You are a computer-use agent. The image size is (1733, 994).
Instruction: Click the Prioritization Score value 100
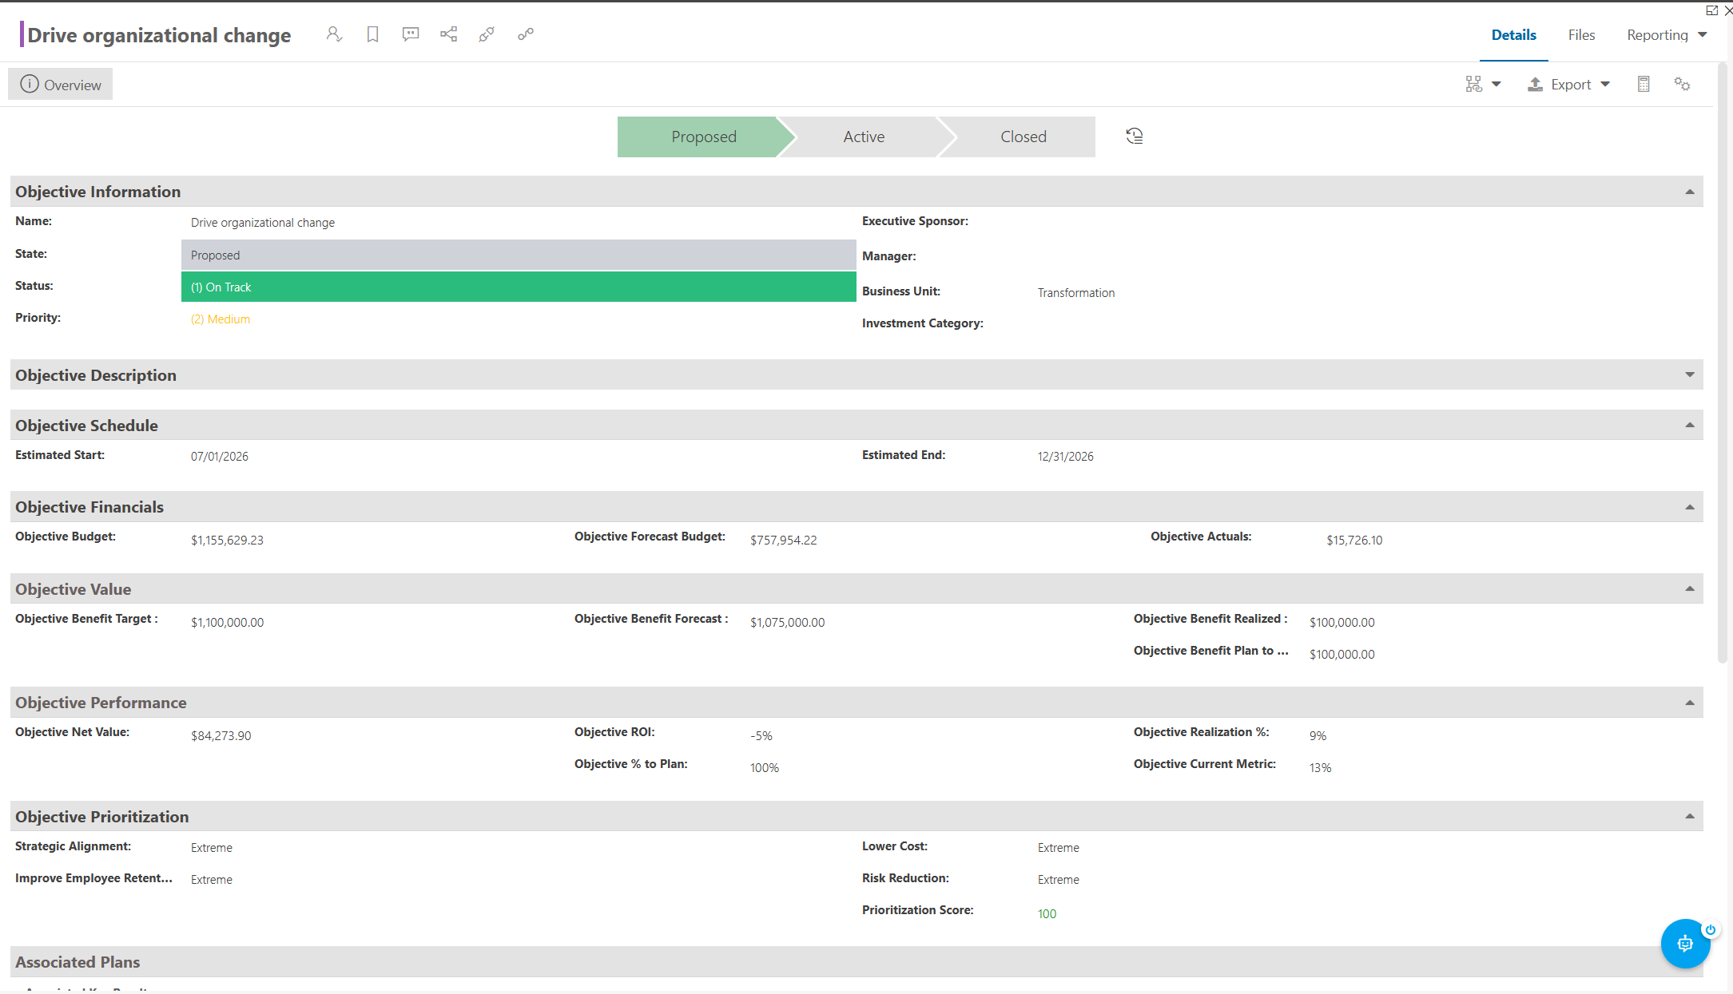pyautogui.click(x=1047, y=914)
